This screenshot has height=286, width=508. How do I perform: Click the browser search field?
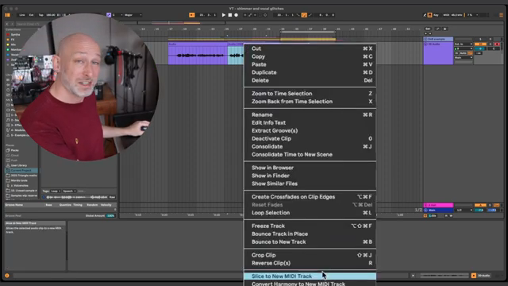[x=28, y=24]
